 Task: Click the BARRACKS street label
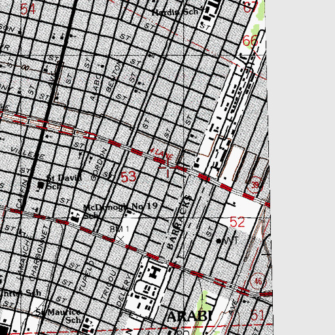pyautogui.click(x=179, y=222)
